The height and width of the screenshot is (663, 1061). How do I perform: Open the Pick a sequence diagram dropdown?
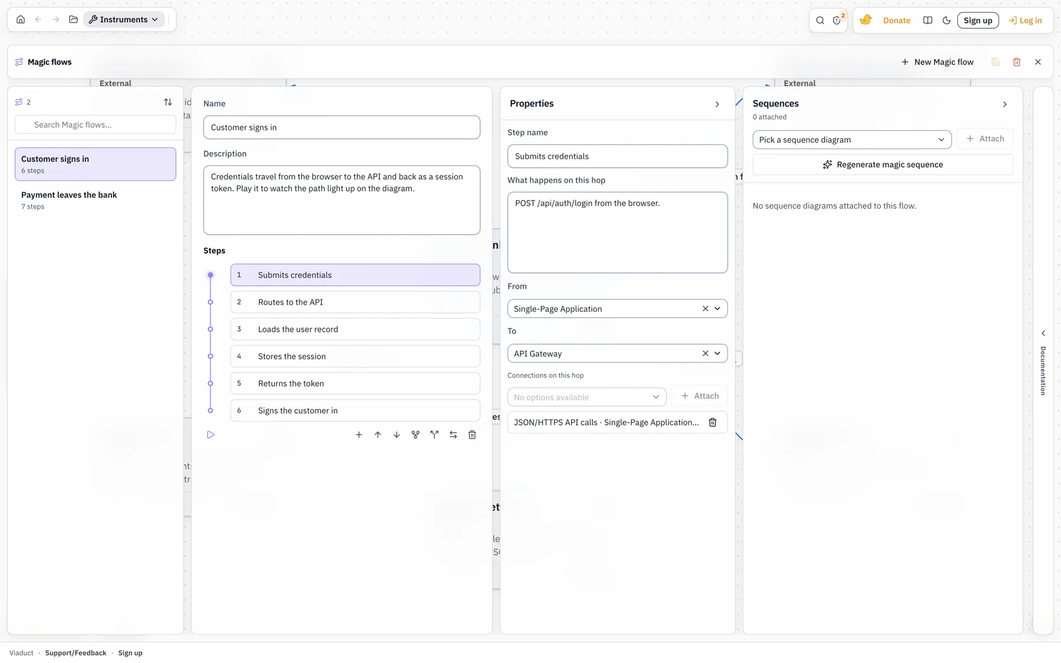coord(852,140)
